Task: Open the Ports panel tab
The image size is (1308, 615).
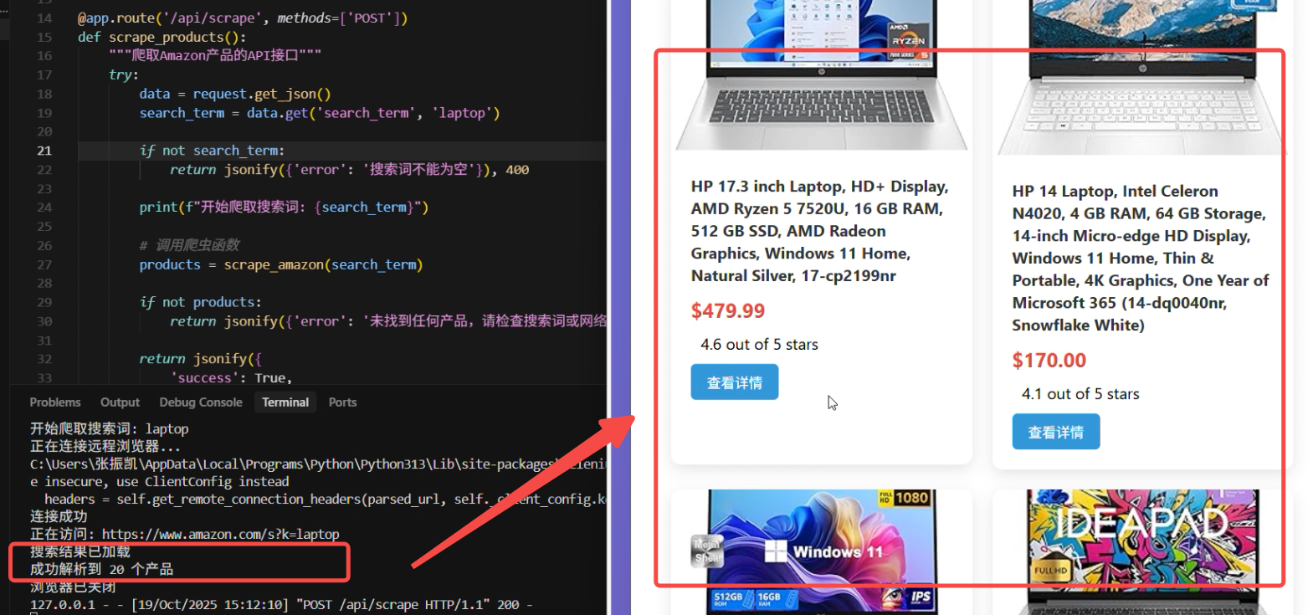Action: pos(342,402)
